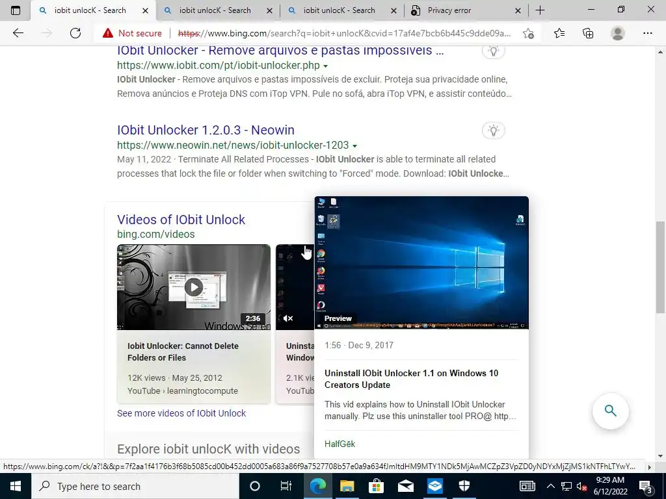Viewport: 666px width, 499px height.
Task: Click Microsoft Edge taskbar icon
Action: click(x=317, y=486)
